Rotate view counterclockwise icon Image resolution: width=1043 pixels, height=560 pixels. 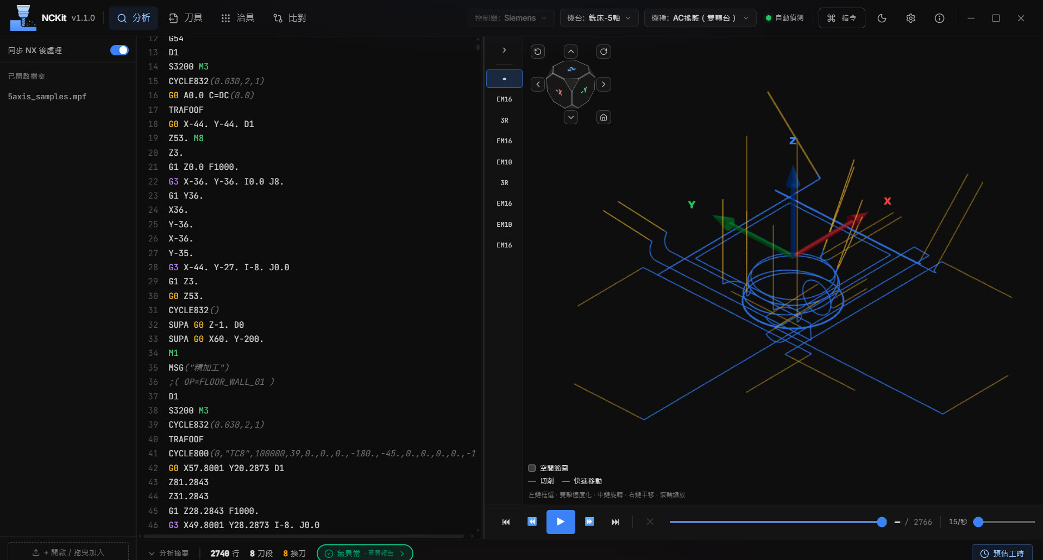pyautogui.click(x=538, y=52)
